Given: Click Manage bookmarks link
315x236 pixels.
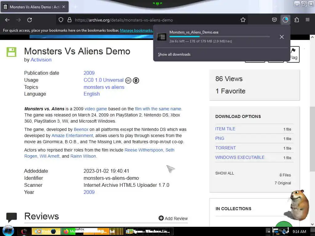Looking at the screenshot, I should click(136, 30).
